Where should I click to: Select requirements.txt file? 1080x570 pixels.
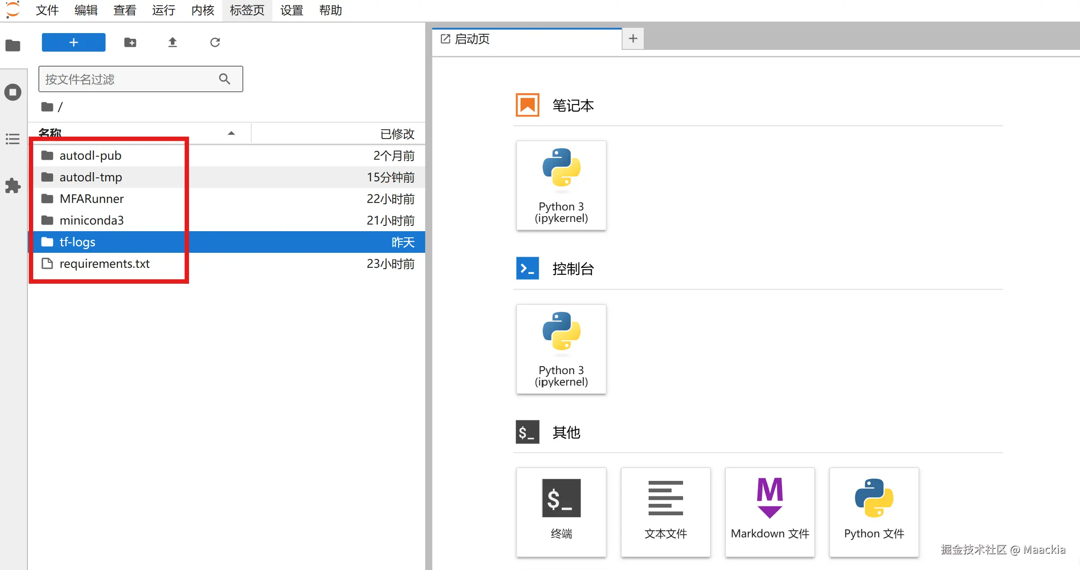(x=104, y=264)
